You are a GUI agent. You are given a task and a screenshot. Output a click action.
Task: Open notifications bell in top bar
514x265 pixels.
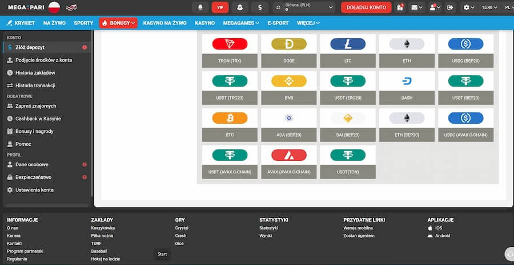(x=200, y=7)
